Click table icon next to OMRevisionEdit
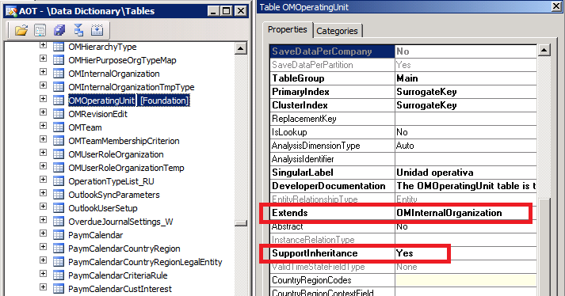Screen dimensions: 565x296 59,114
